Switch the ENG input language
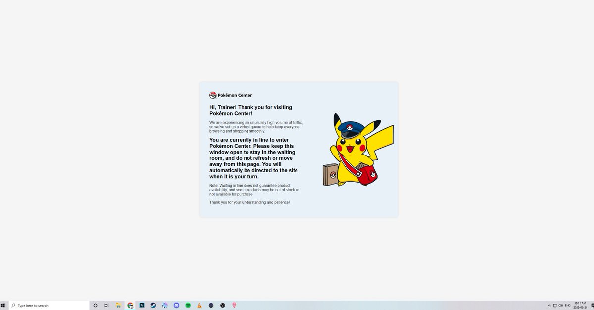 (x=567, y=305)
